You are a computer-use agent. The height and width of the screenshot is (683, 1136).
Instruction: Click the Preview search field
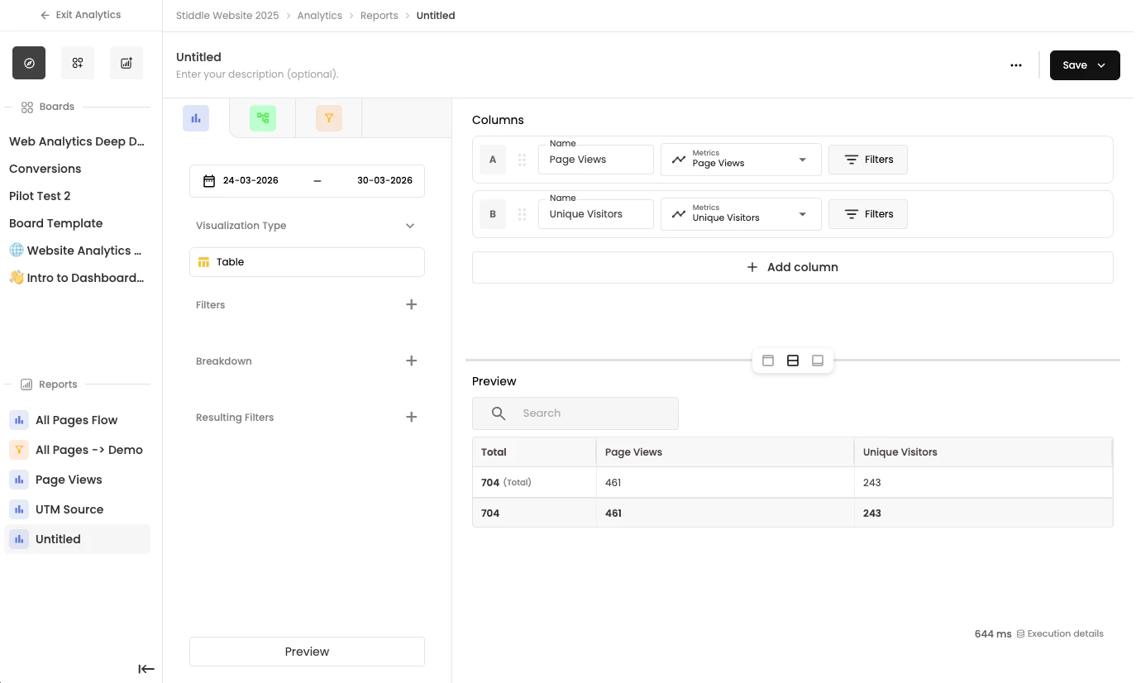coord(575,413)
